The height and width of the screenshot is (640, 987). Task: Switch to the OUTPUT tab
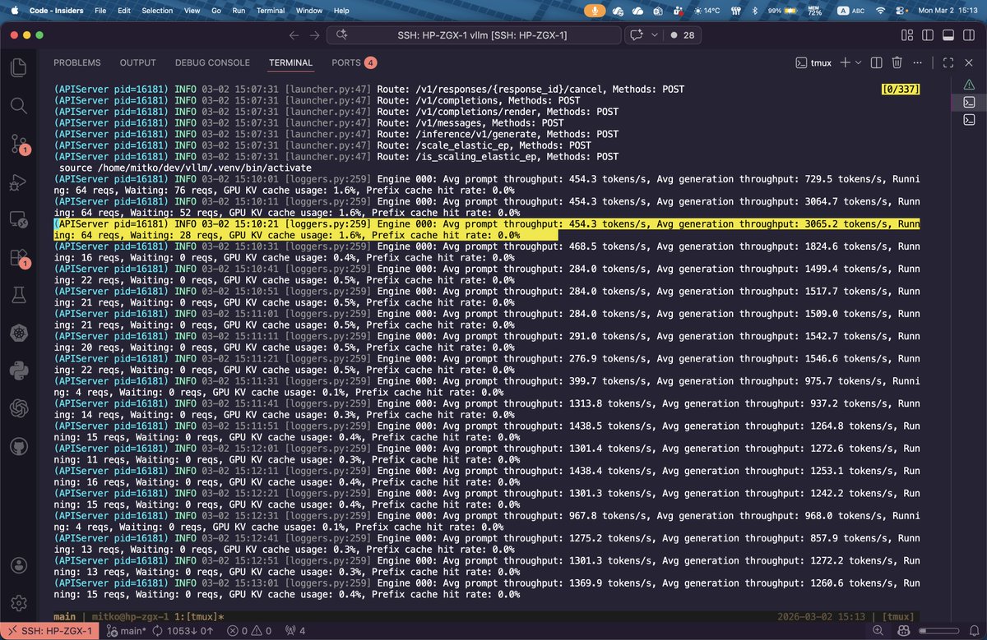(x=138, y=62)
